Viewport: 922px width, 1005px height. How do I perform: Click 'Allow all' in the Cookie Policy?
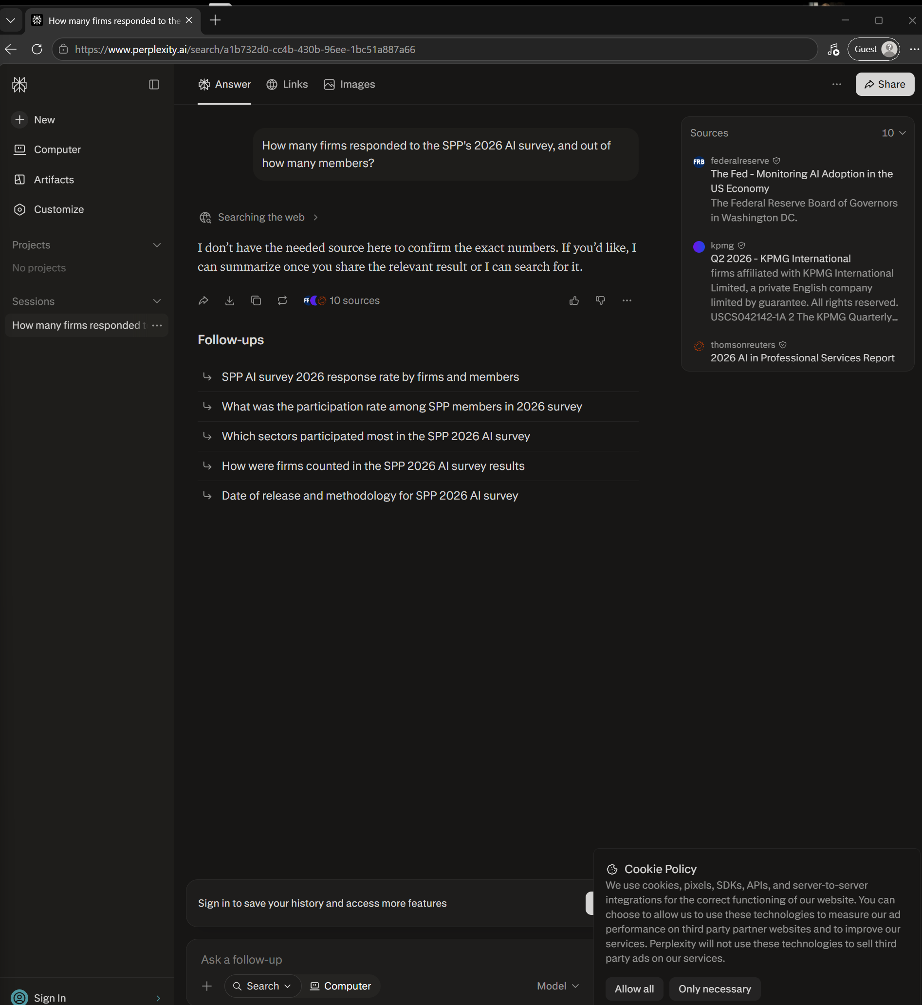tap(634, 988)
